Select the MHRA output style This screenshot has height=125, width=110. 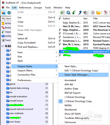(84, 105)
